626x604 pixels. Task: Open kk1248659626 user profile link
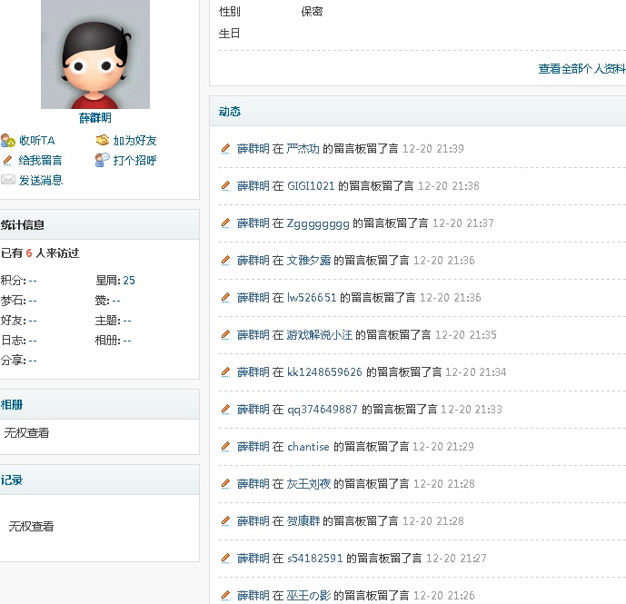[x=324, y=372]
